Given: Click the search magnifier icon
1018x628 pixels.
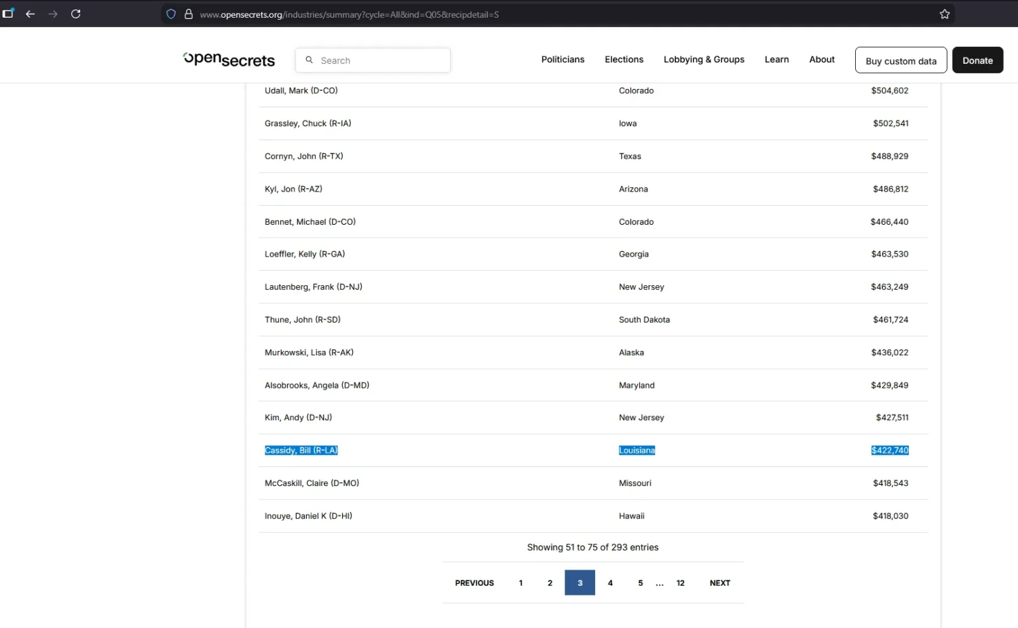Looking at the screenshot, I should click(x=309, y=60).
